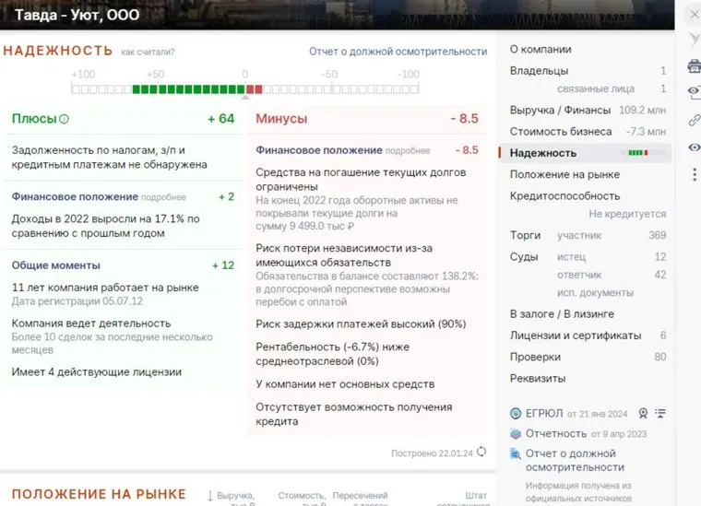Click the reliability score scale bar
Screen dimensions: 701x506
(x=244, y=89)
